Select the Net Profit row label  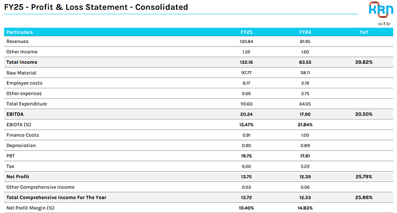click(18, 177)
